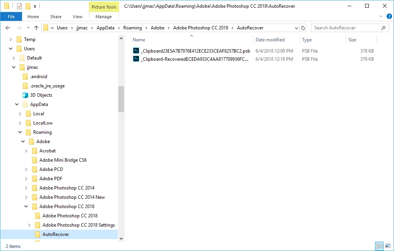Select 3D Objects in navigation tree
The image size is (394, 251).
[x=41, y=95]
